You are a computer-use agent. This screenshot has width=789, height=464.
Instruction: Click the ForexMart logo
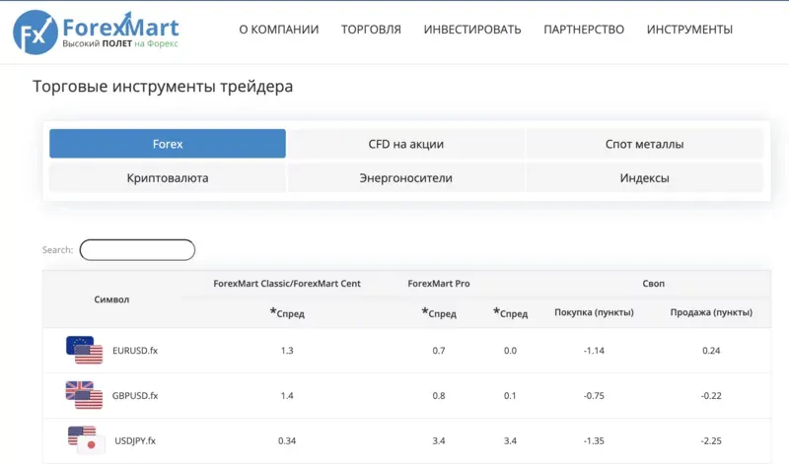click(x=96, y=33)
